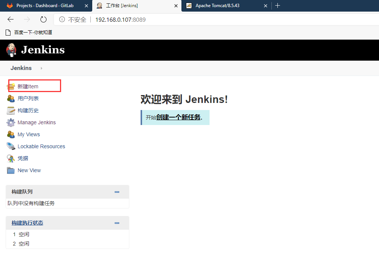This screenshot has width=379, height=256.
Task: Click the 欢迎来到 Jenkins! heading
Action: tap(184, 99)
